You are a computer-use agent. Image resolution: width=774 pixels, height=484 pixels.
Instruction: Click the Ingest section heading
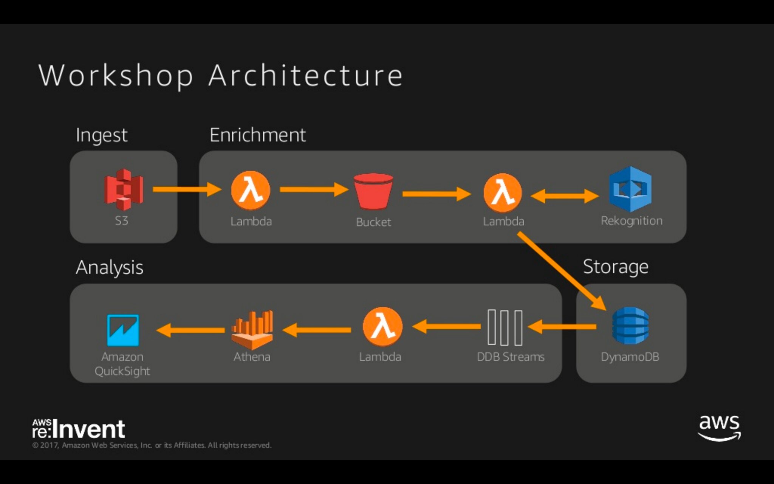pyautogui.click(x=102, y=135)
